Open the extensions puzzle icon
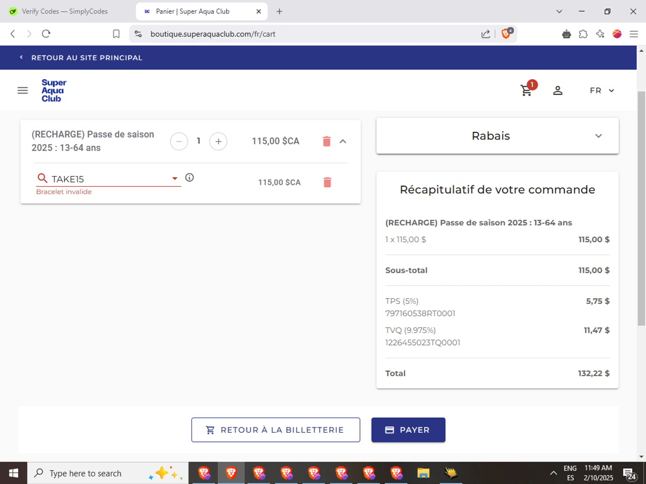Screen dimensions: 646x484 [583, 34]
